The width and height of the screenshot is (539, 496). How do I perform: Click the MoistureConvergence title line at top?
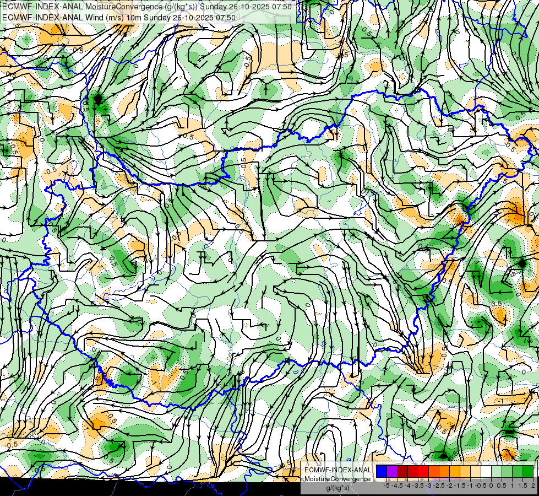point(147,7)
